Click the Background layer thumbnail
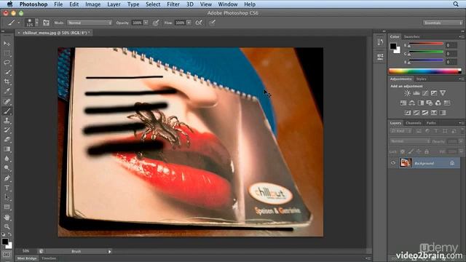466x262 pixels. click(406, 163)
